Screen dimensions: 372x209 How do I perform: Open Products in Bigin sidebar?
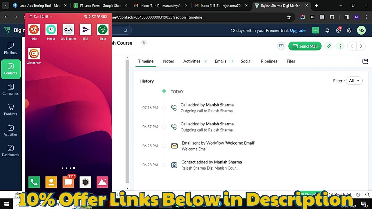pyautogui.click(x=10, y=110)
